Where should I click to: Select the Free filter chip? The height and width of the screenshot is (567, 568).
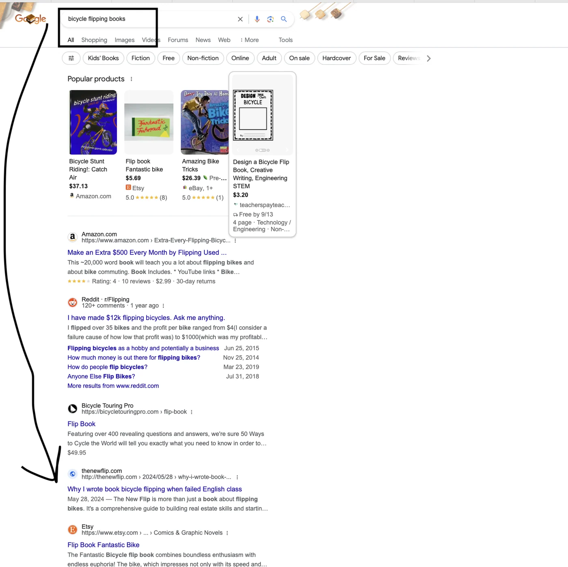pyautogui.click(x=168, y=58)
